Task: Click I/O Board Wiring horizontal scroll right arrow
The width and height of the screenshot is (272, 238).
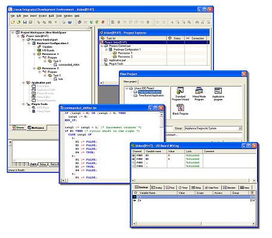Action: [254, 180]
